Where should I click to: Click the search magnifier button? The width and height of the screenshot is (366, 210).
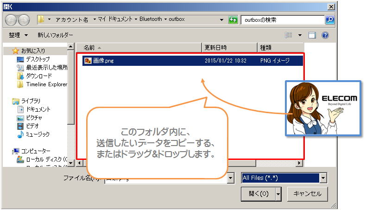click(330, 20)
